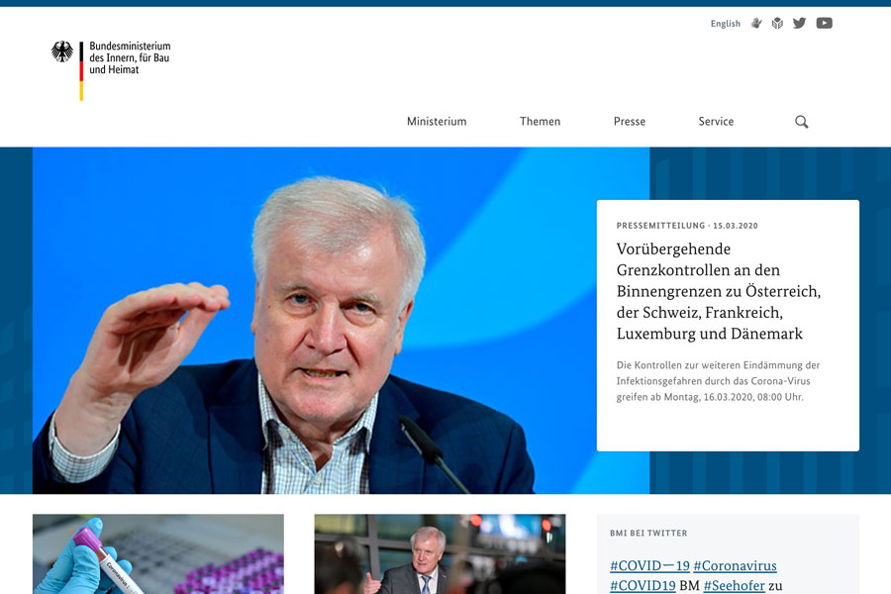
Task: Visit the ministry's Twitter profile icon
Action: point(800,24)
